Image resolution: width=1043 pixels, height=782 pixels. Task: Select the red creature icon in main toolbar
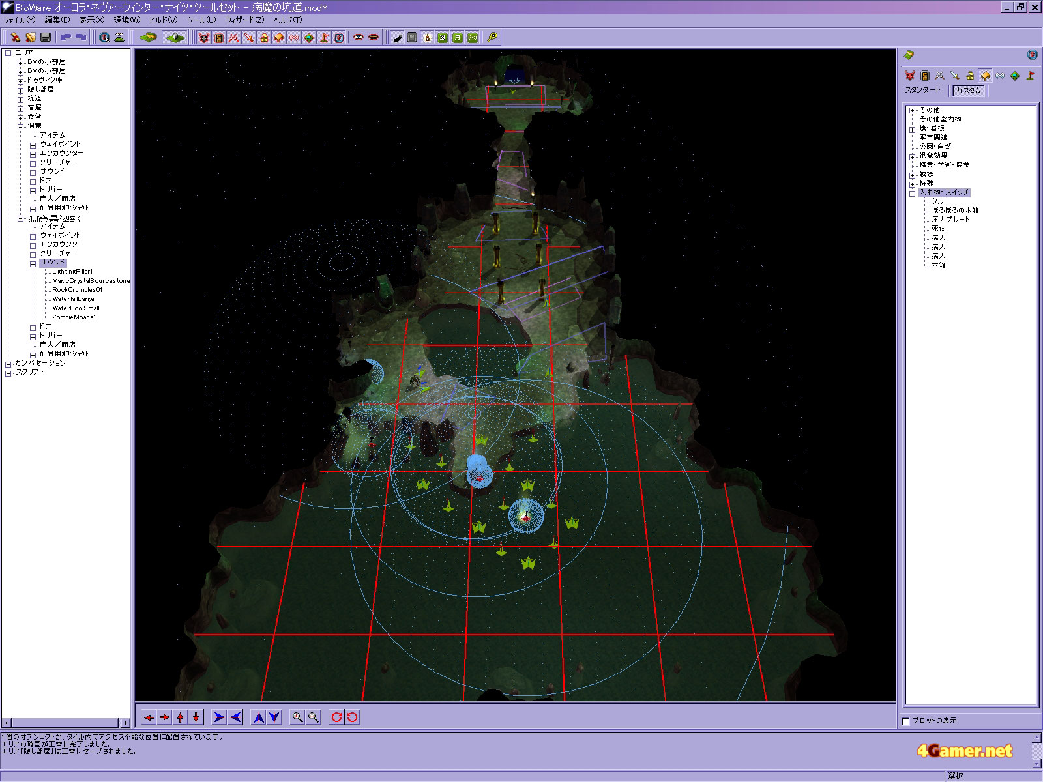(x=204, y=38)
